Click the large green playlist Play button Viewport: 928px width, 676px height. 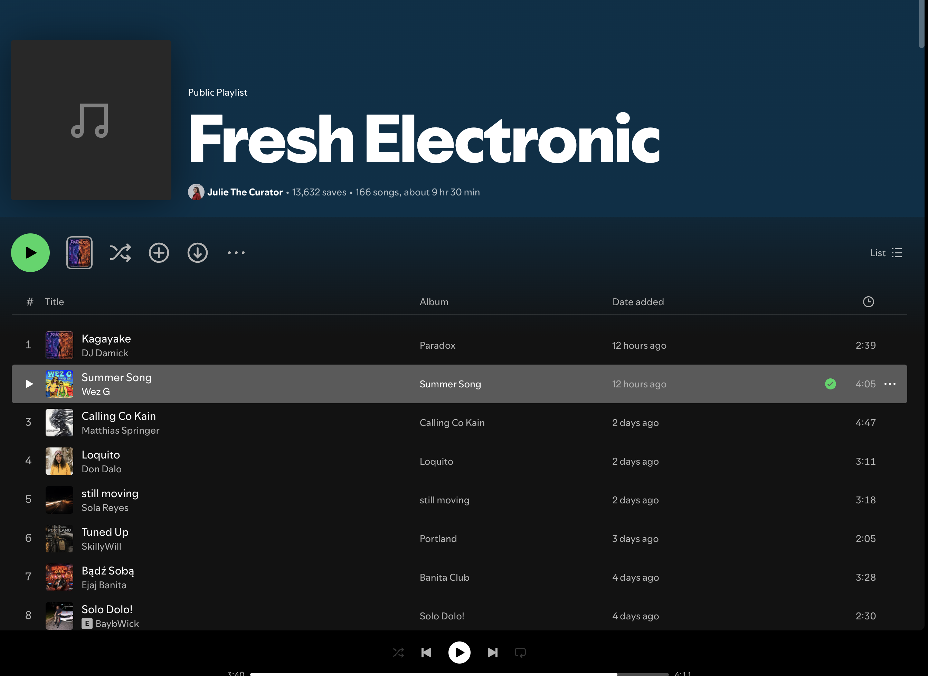(x=30, y=252)
